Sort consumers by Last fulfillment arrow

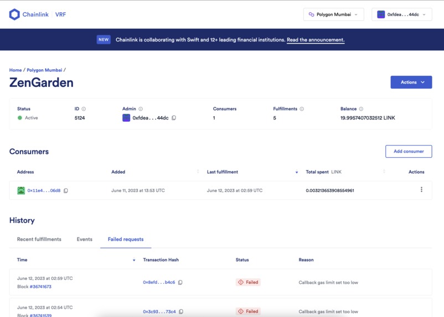coord(297,172)
